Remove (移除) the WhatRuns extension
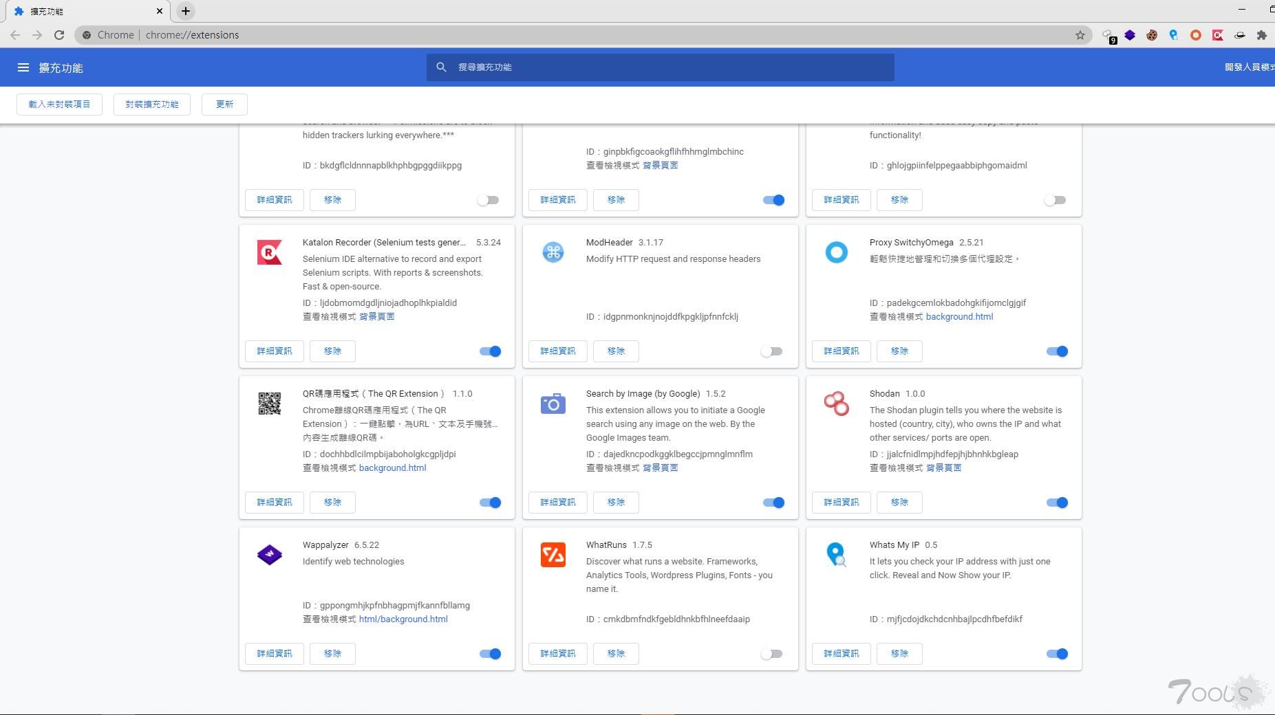 [616, 654]
